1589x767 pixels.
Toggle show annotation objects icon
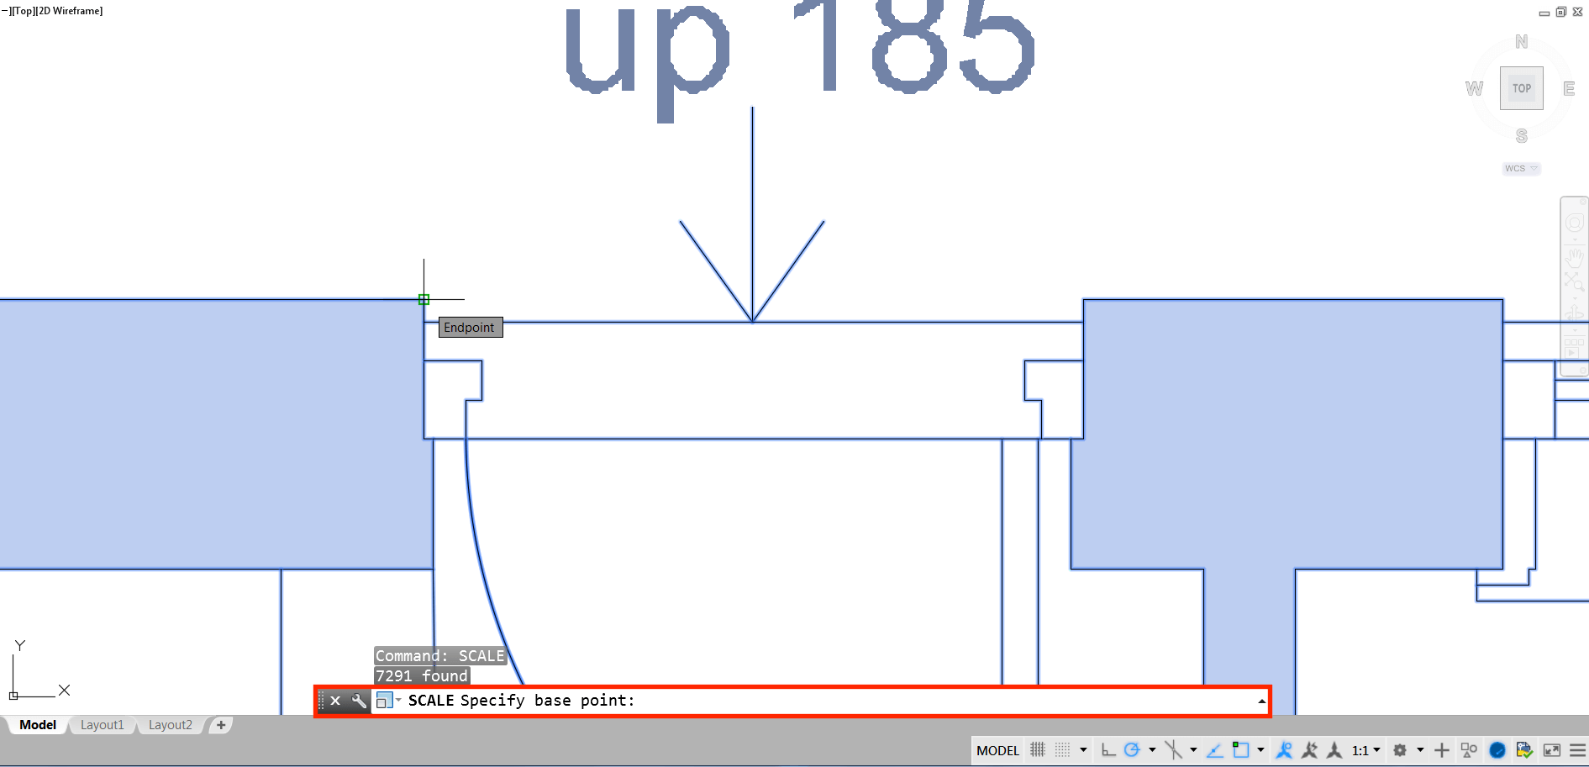coord(1284,750)
